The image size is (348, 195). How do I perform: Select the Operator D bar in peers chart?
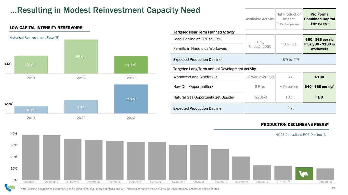94,160
